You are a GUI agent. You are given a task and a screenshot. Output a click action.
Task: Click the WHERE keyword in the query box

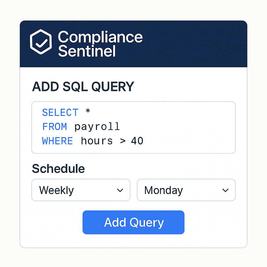click(57, 141)
